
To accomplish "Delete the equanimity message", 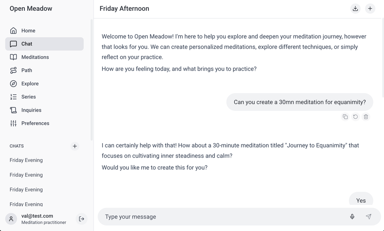I will click(x=366, y=117).
